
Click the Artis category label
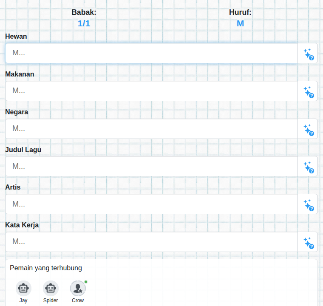(x=13, y=187)
